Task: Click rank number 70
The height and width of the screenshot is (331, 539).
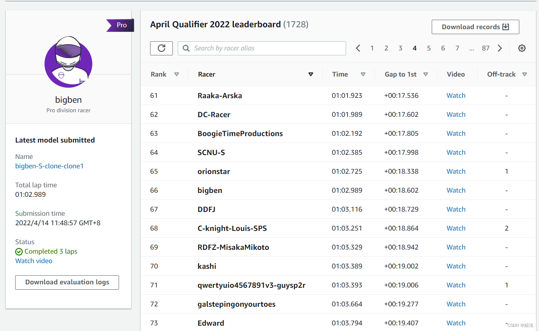Action: pos(154,266)
